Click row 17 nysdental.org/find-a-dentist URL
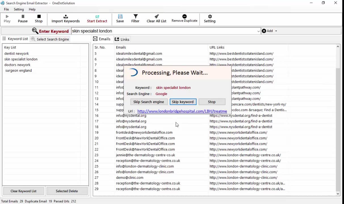The height and width of the screenshot is (204, 344). (241, 121)
